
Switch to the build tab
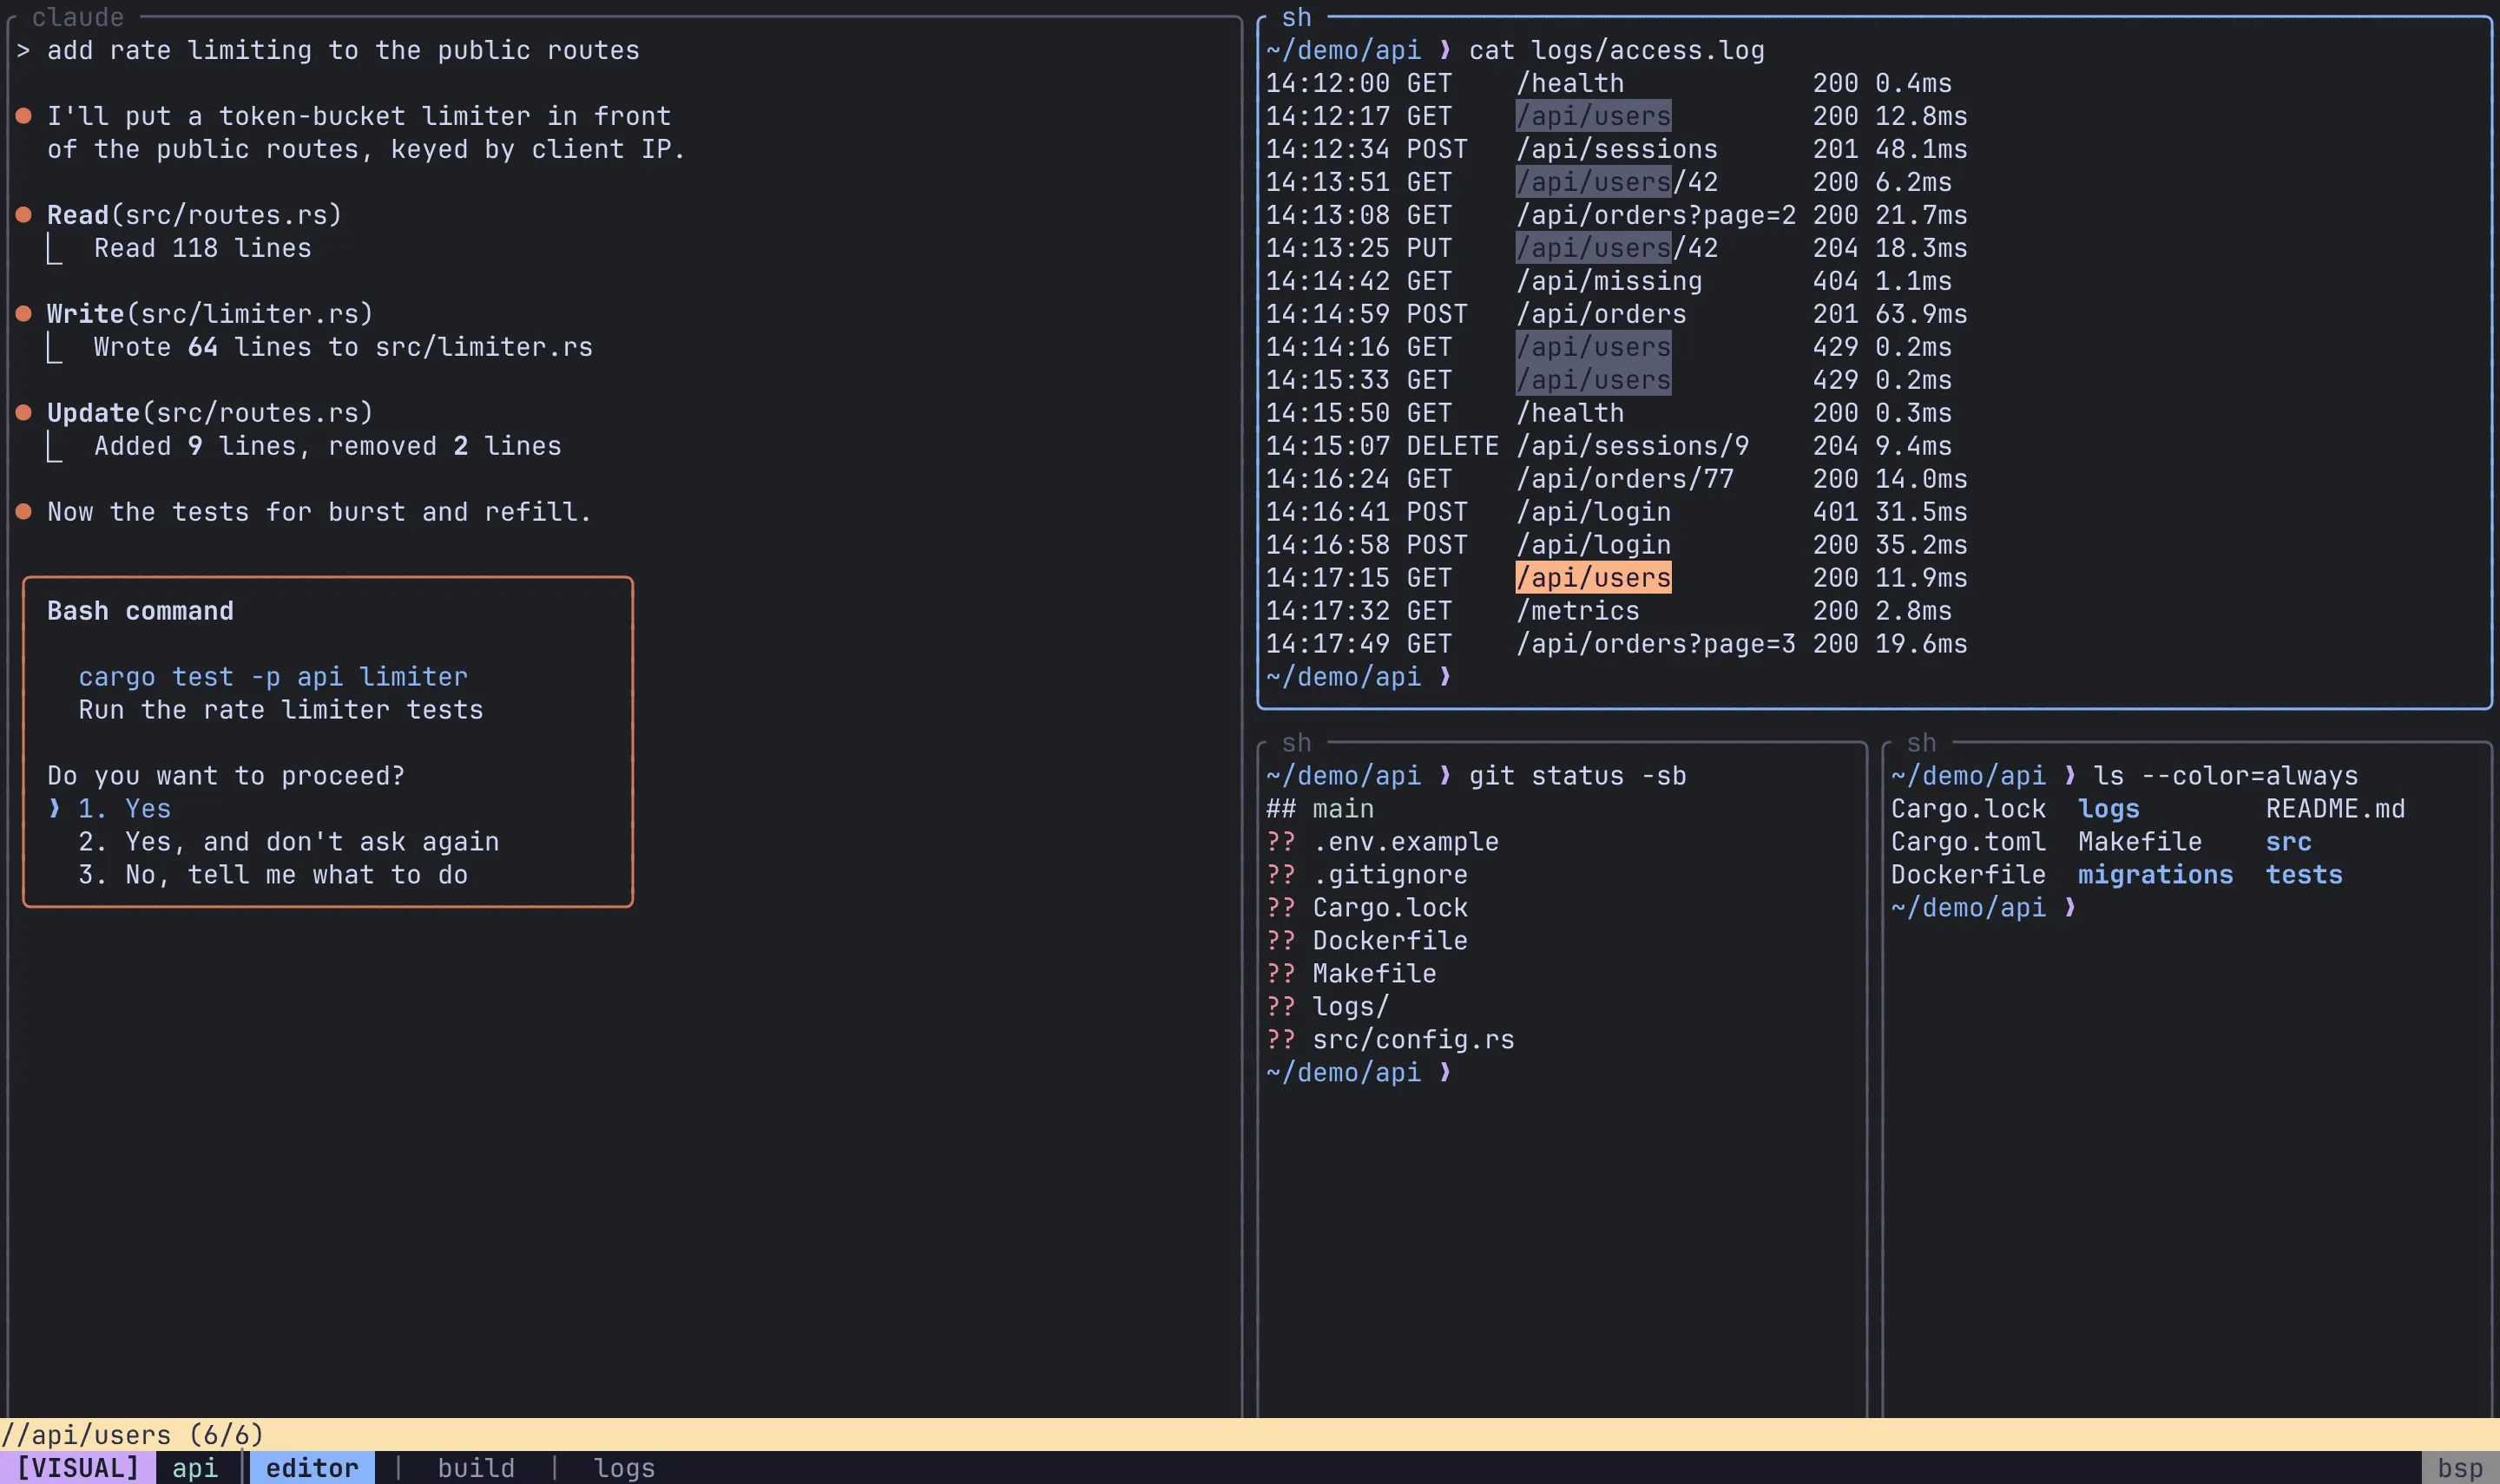[x=476, y=1468]
